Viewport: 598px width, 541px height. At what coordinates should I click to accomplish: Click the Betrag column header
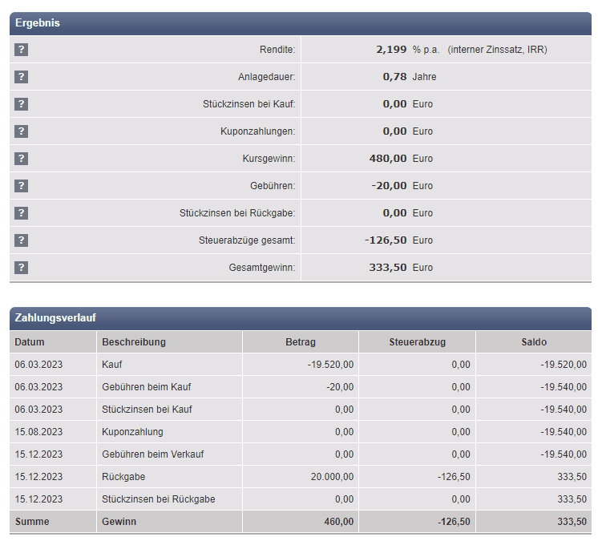coord(301,342)
